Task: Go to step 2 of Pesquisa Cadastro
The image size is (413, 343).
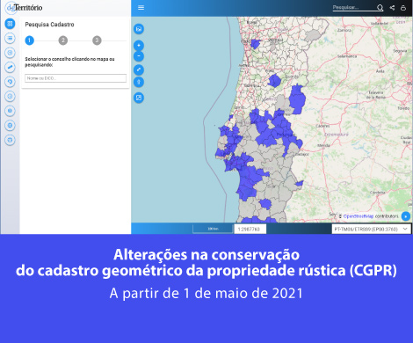Action: (63, 40)
